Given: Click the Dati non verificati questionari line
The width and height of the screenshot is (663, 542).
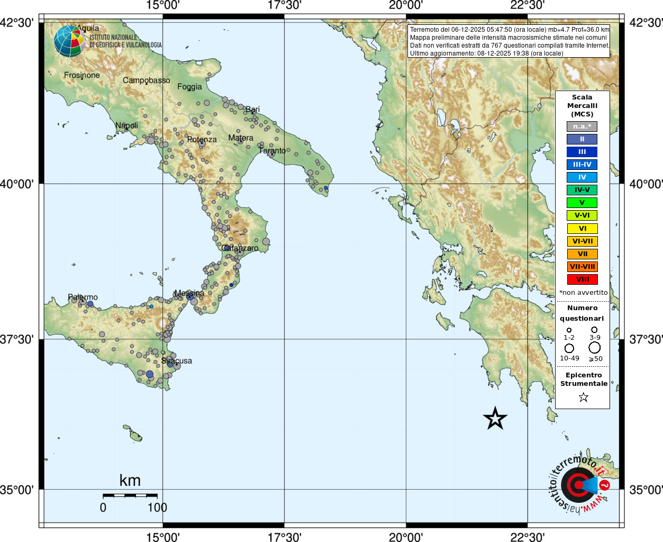Looking at the screenshot, I should pyautogui.click(x=510, y=46).
